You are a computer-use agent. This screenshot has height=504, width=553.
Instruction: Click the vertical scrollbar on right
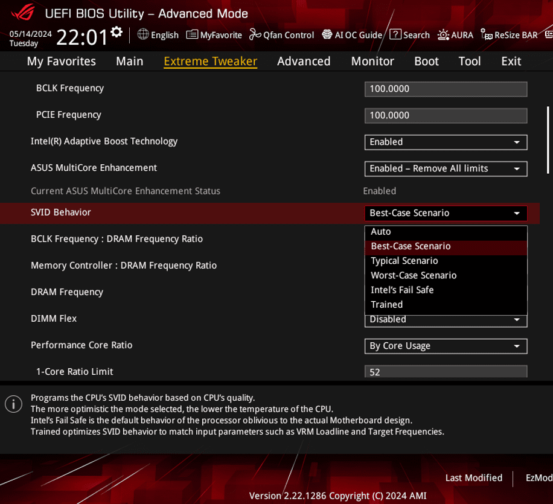[548, 140]
